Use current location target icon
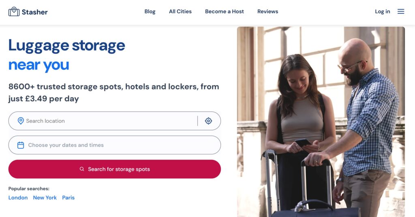 point(209,121)
